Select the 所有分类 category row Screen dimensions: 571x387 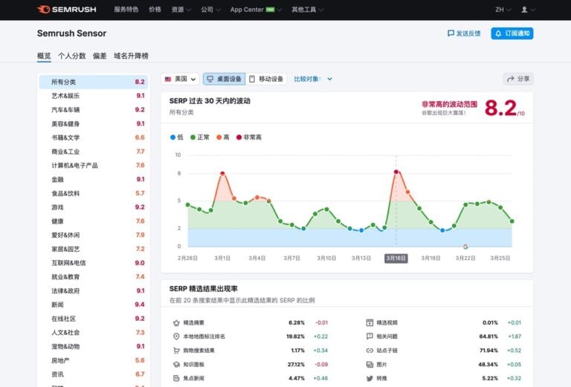(94, 82)
